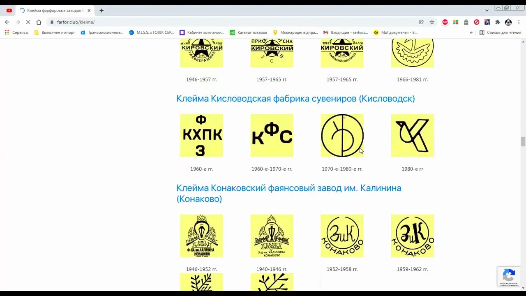
Task: Open the ЗиК Конаково stamp dated 1952-1958
Action: 342,236
